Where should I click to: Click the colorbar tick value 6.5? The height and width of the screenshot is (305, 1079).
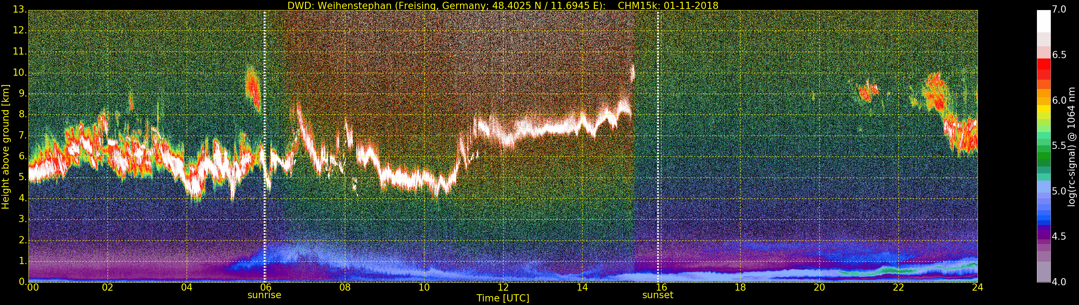(x=1059, y=55)
